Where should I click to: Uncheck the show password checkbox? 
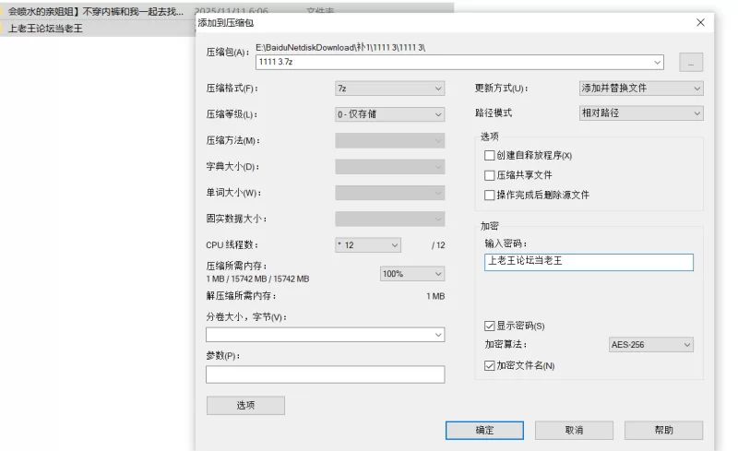point(490,326)
